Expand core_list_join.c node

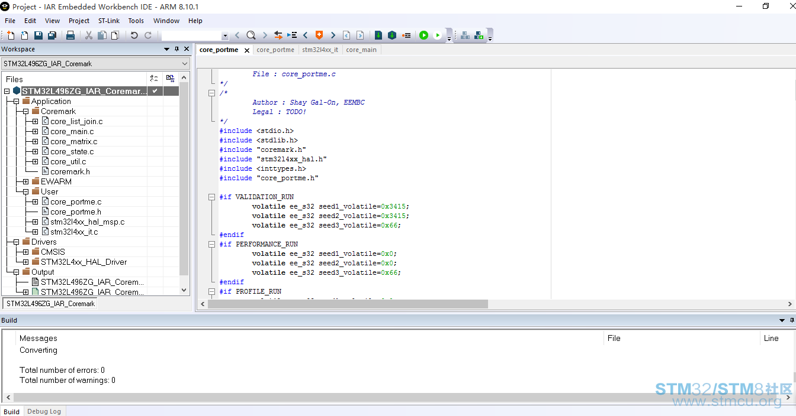(35, 121)
